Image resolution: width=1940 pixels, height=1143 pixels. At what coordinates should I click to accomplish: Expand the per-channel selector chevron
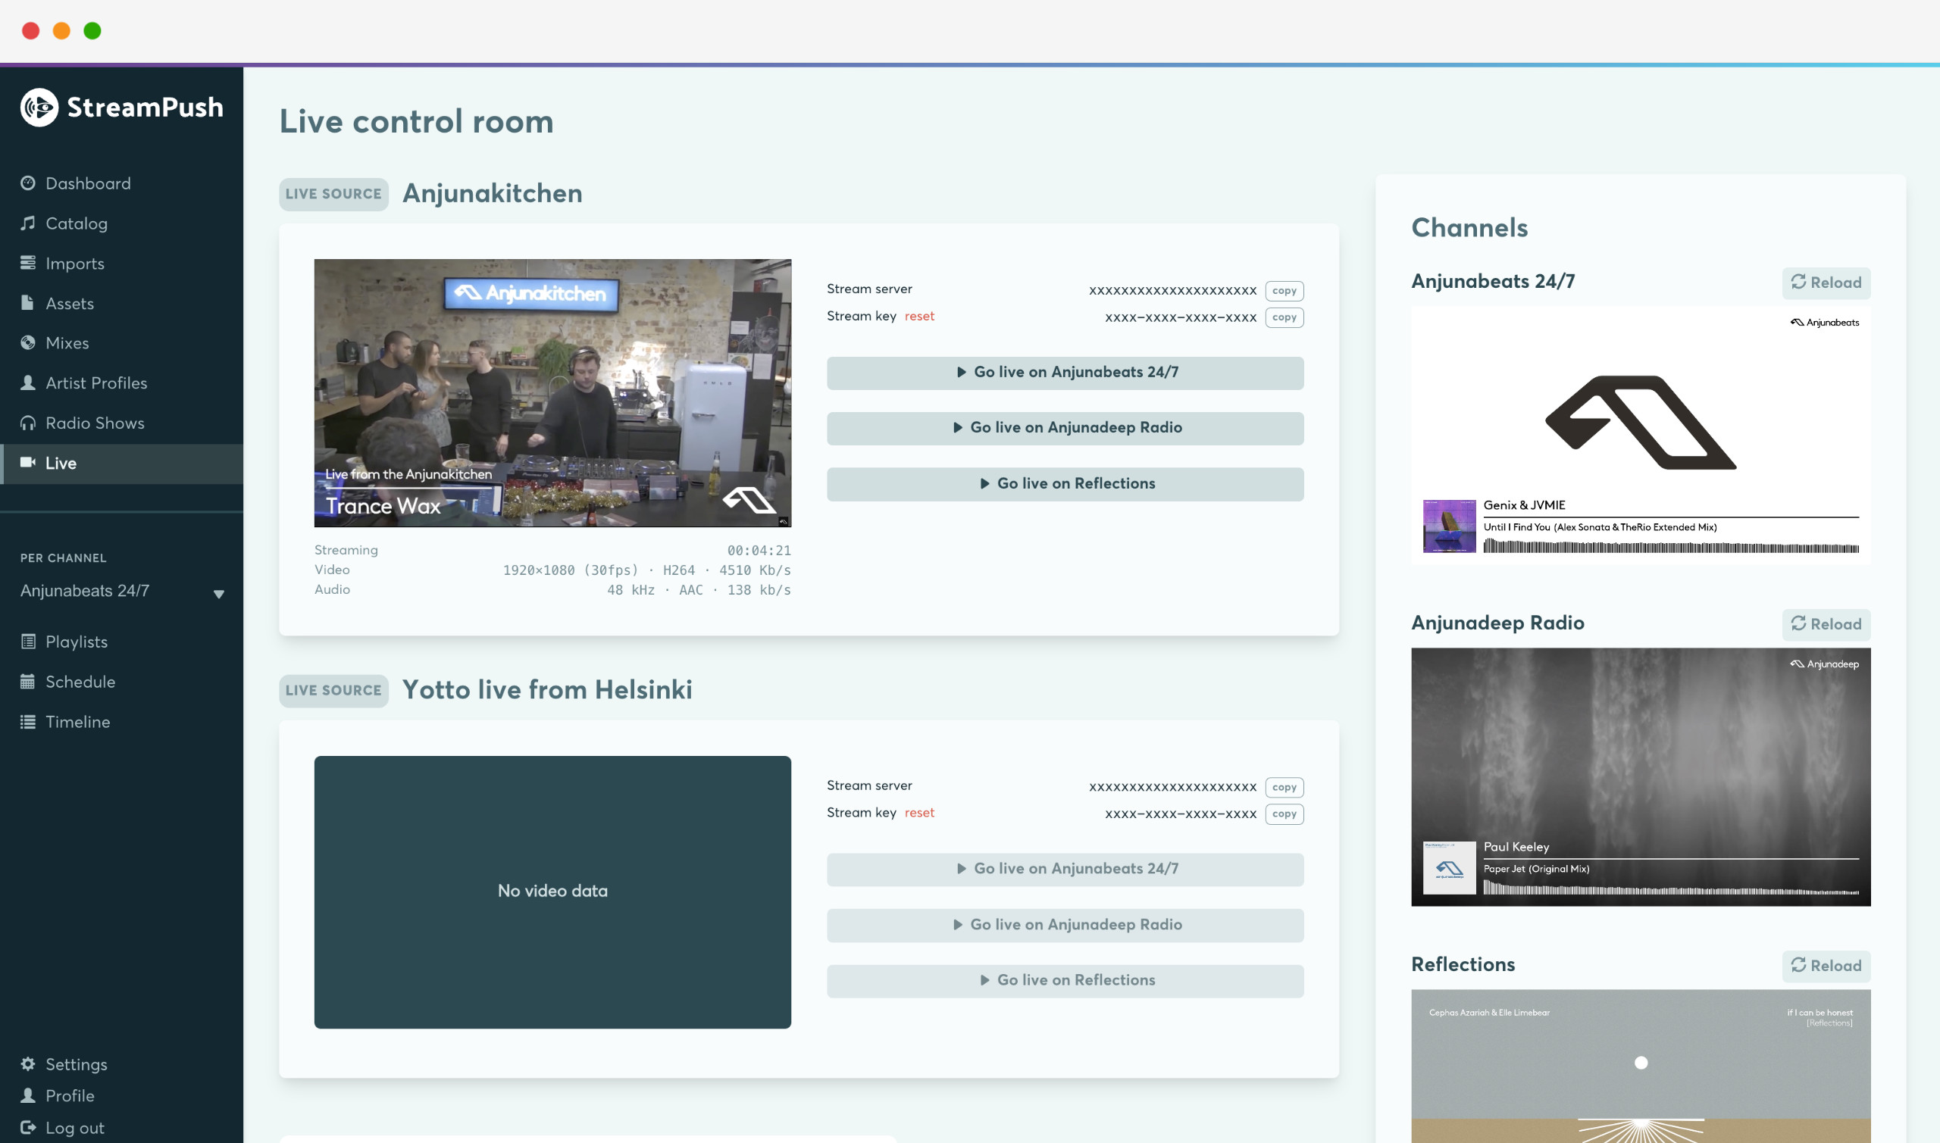point(219,594)
